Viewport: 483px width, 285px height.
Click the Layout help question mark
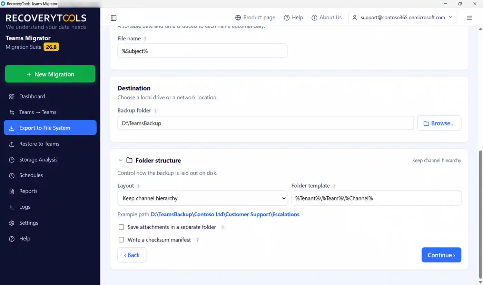138,186
